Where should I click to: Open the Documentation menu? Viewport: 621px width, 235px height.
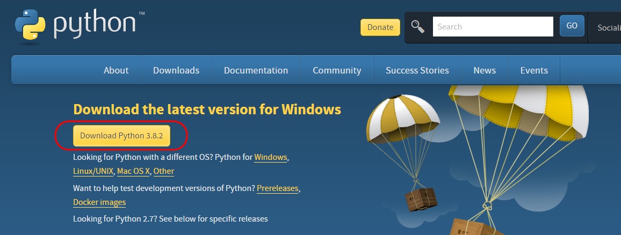click(256, 70)
